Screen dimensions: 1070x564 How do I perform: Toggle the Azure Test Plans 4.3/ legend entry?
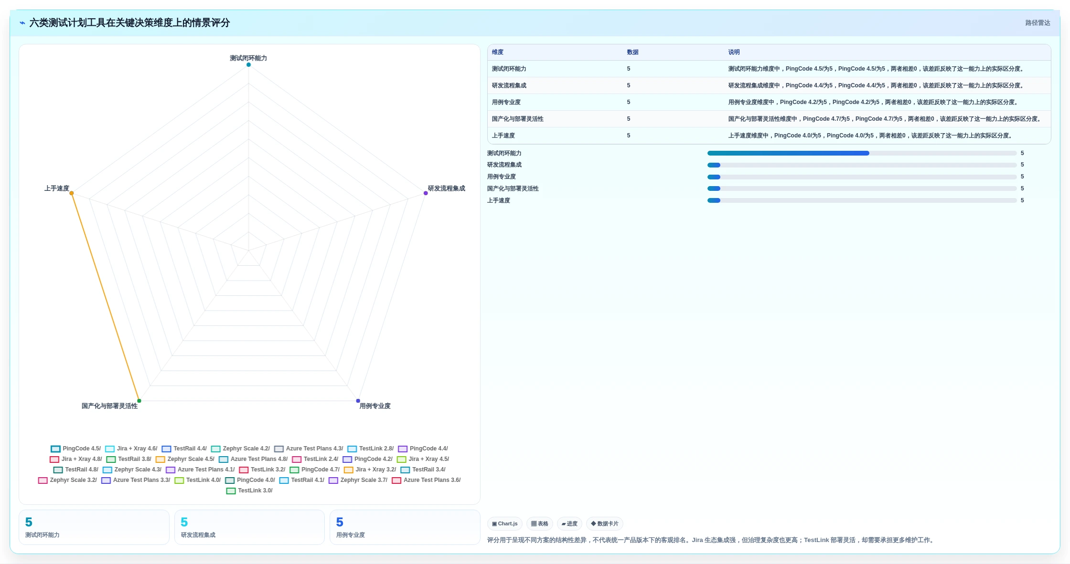(309, 449)
